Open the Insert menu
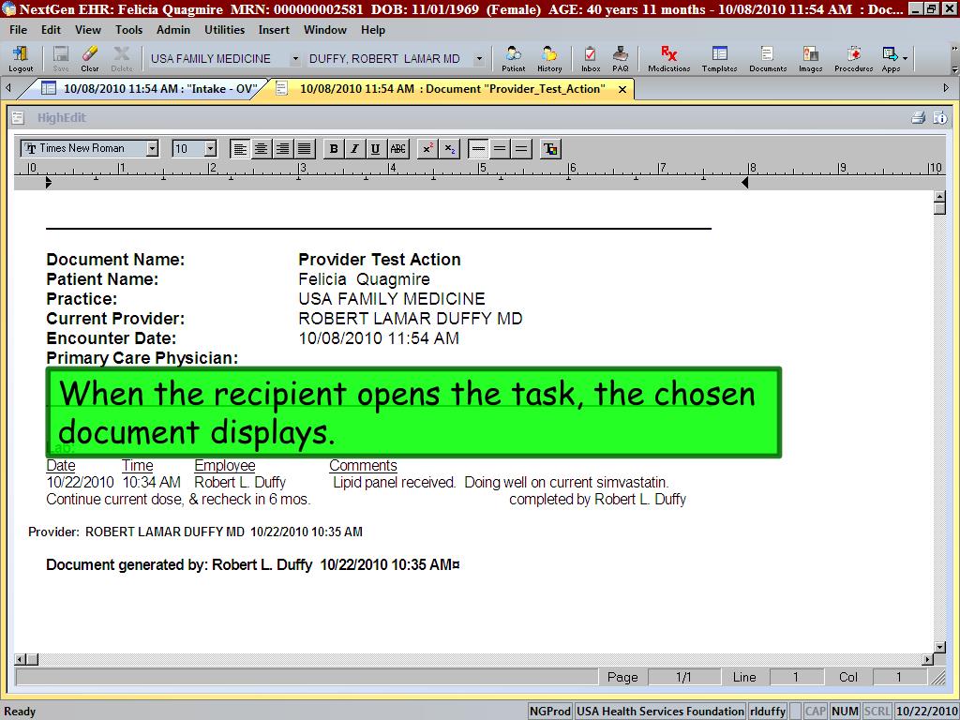The height and width of the screenshot is (720, 960). pos(274,30)
